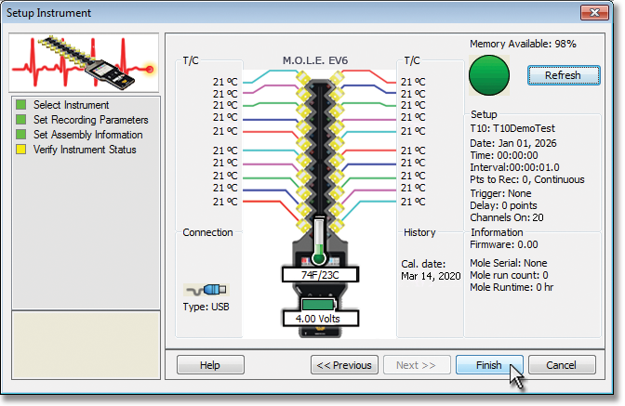Click the green instrument status indicator circle

(x=489, y=75)
